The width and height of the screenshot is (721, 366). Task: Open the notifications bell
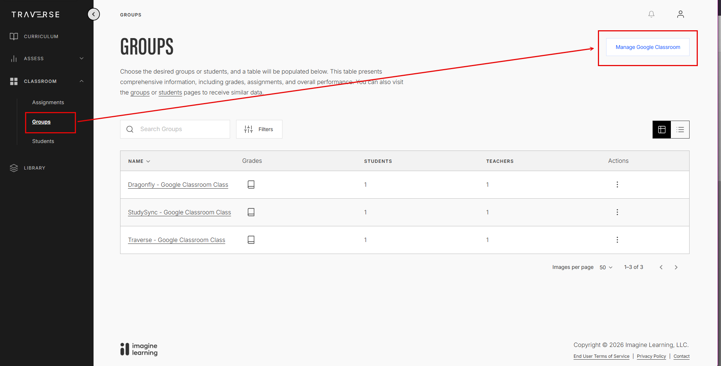point(651,14)
